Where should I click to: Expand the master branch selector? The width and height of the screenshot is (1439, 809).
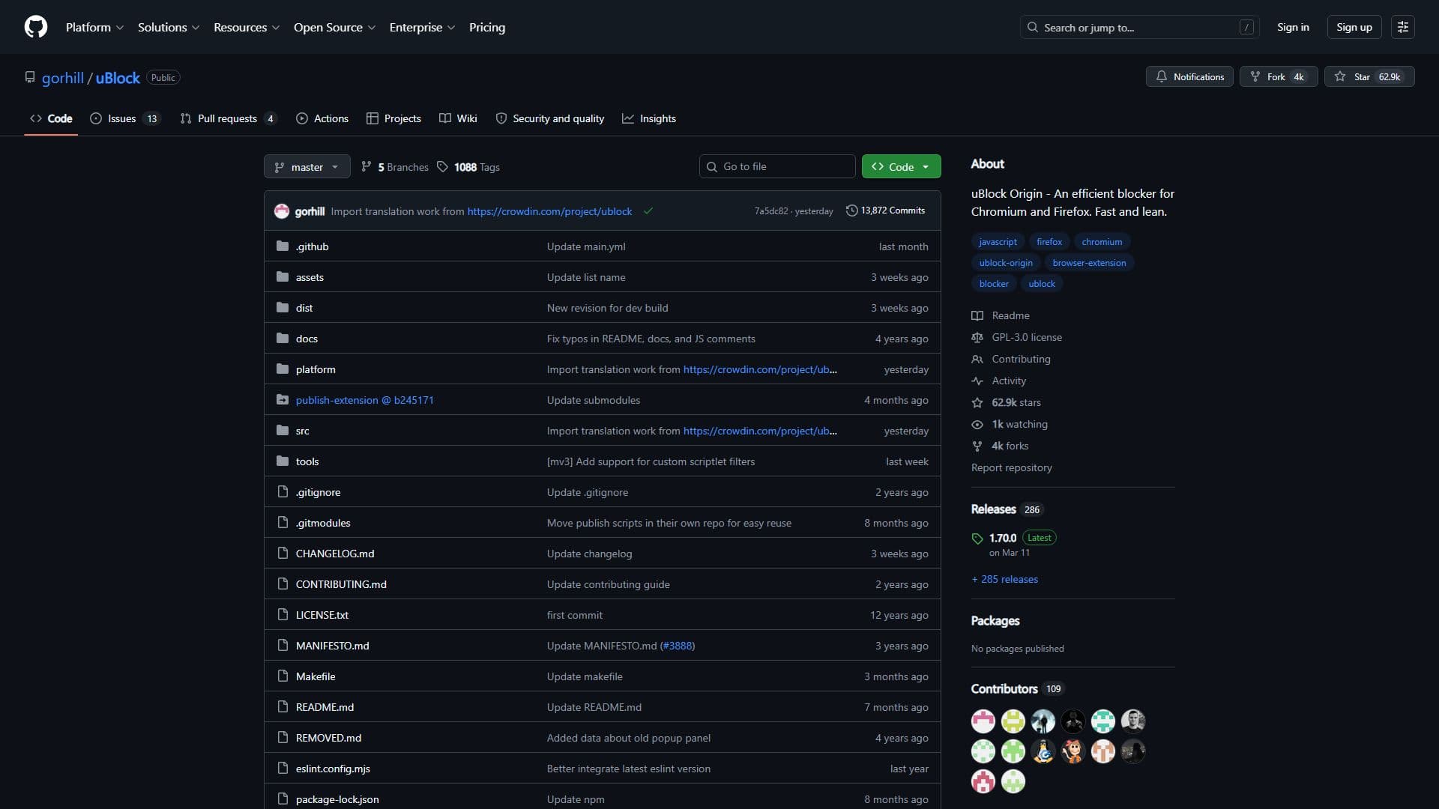coord(307,166)
